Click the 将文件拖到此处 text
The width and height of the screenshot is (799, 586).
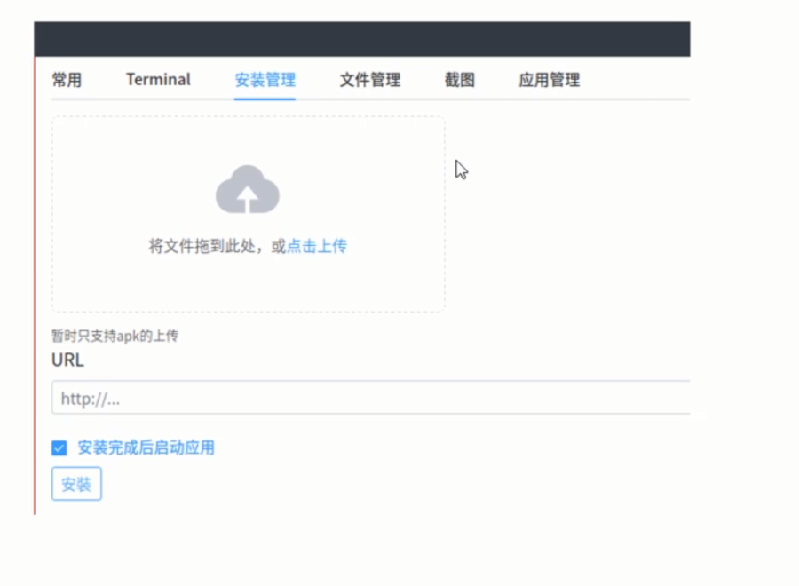click(x=202, y=246)
